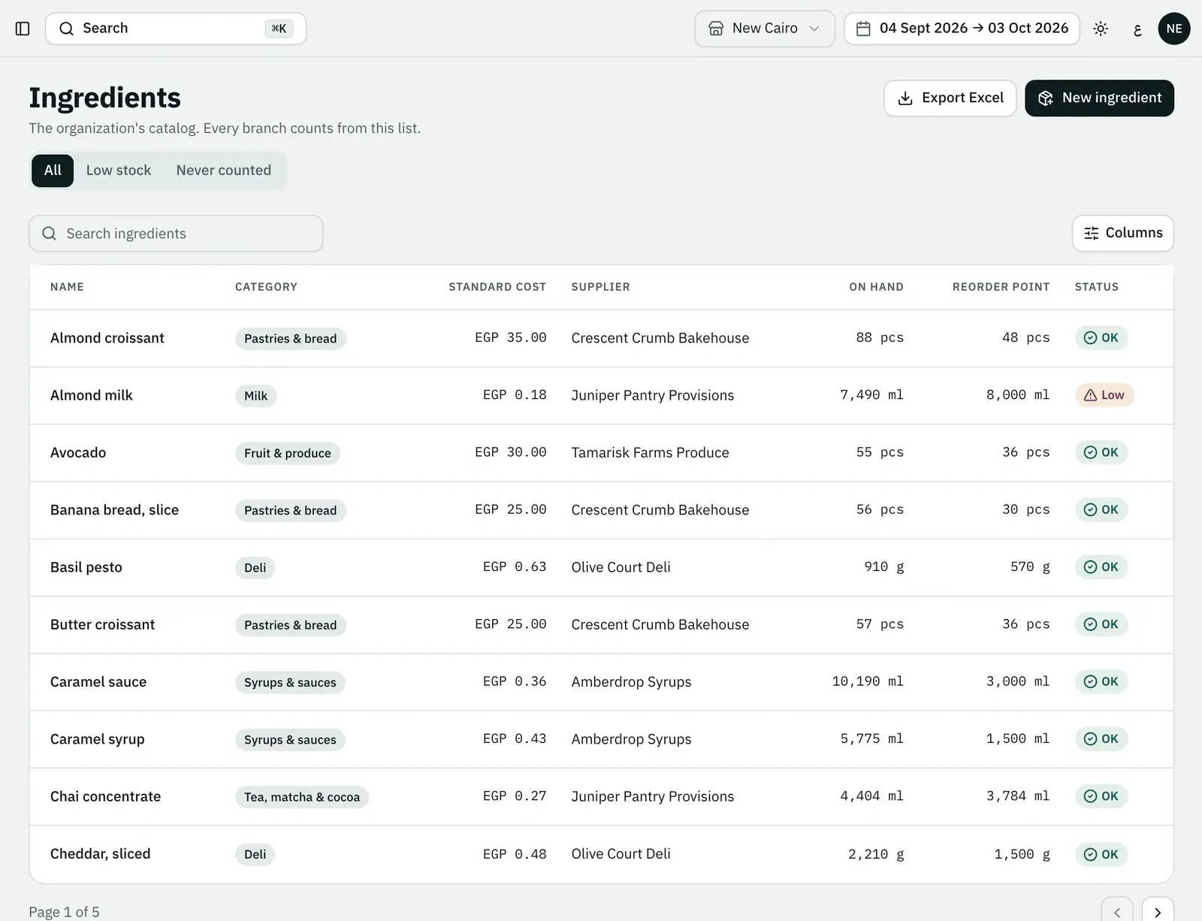The width and height of the screenshot is (1202, 921).
Task: Click the Reorder Point column header
Action: 1001,287
